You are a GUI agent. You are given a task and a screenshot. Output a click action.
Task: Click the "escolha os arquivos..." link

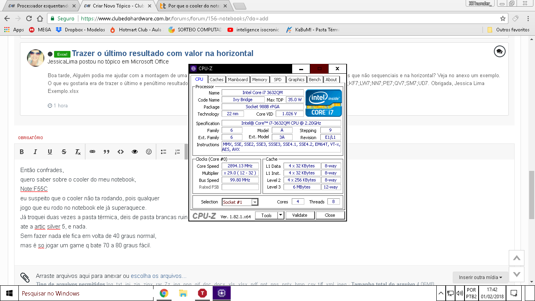pyautogui.click(x=159, y=276)
